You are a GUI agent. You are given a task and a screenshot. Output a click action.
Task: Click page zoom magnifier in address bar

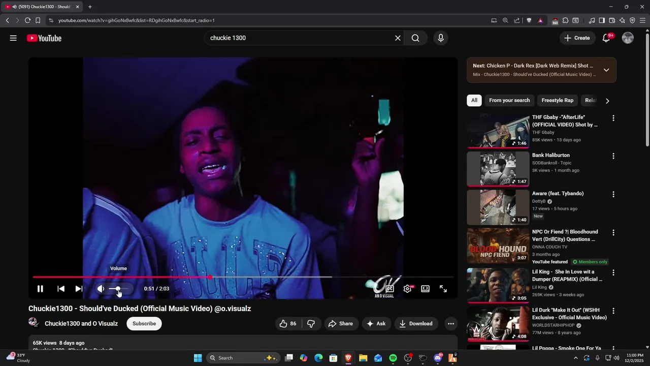[505, 20]
